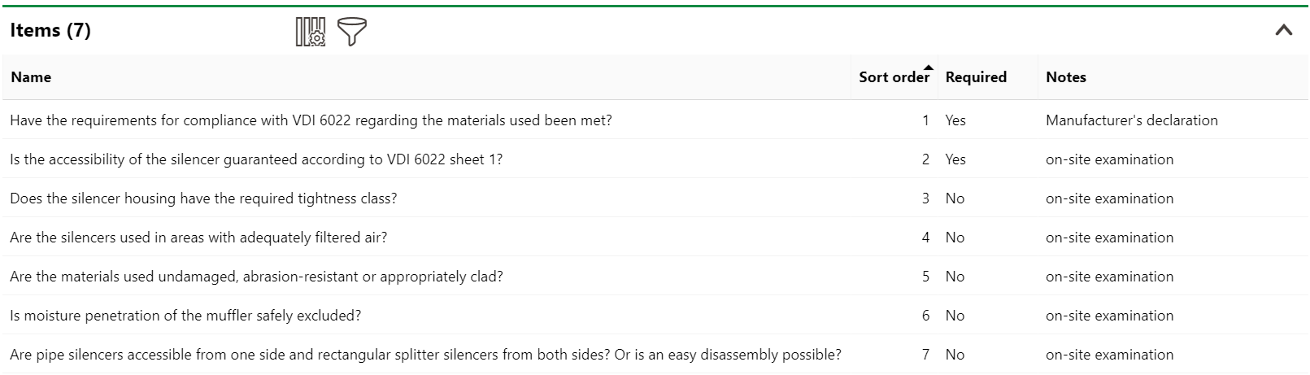Screen dimensions: 1310x375
Task: Click the ascending sort arrow indicator
Action: coord(929,68)
